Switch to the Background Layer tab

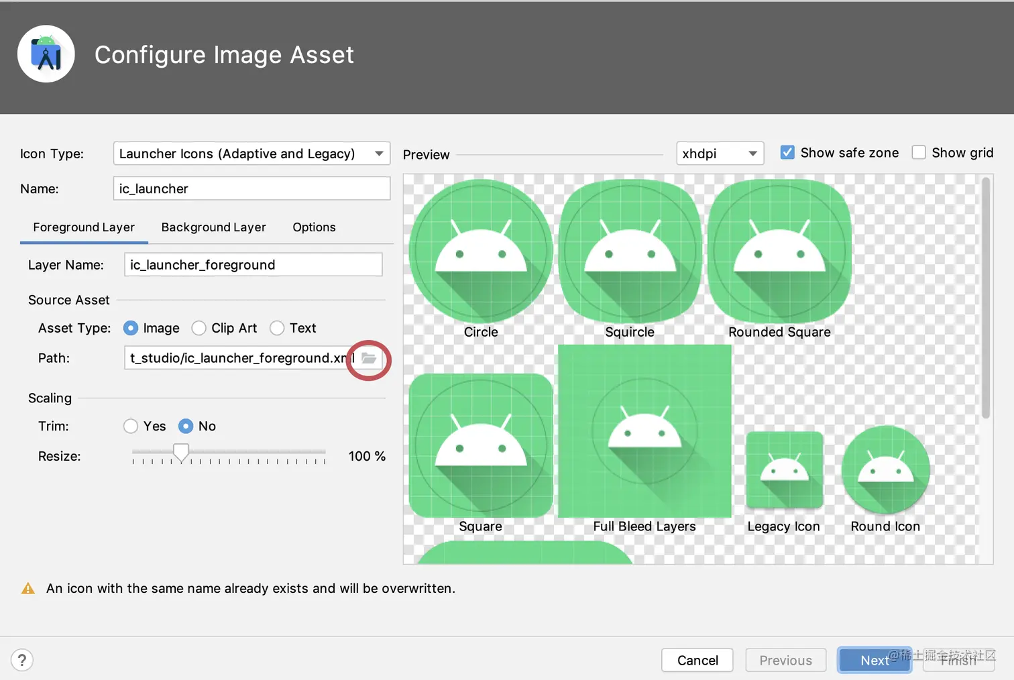click(x=213, y=227)
